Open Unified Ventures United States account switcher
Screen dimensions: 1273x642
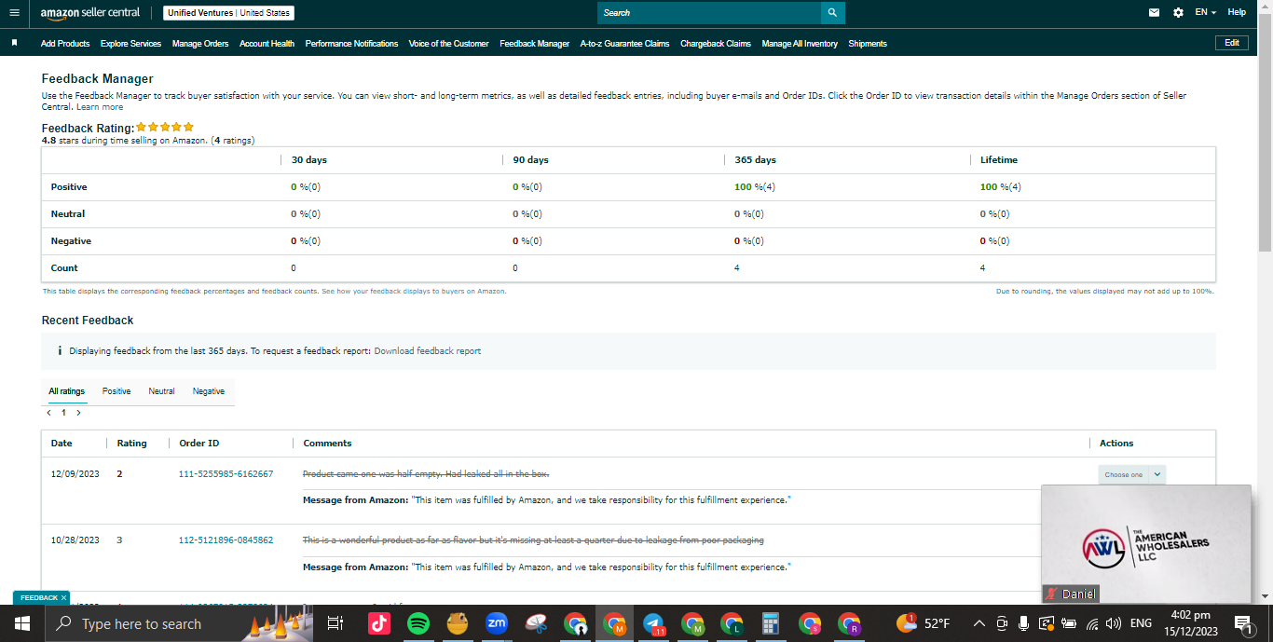(228, 13)
